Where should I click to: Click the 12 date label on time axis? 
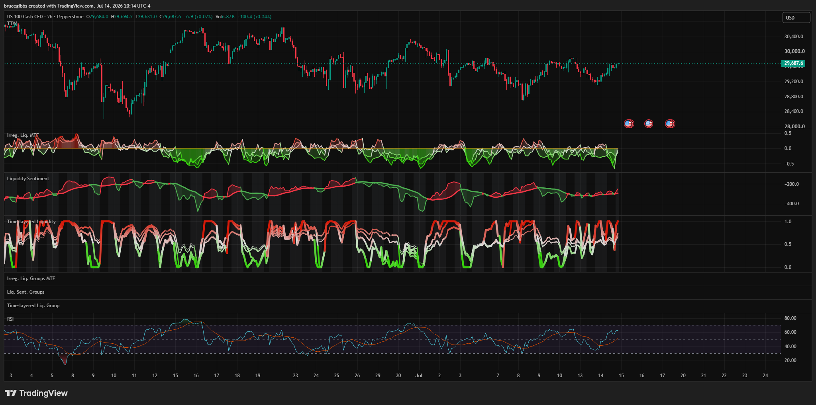pyautogui.click(x=155, y=375)
